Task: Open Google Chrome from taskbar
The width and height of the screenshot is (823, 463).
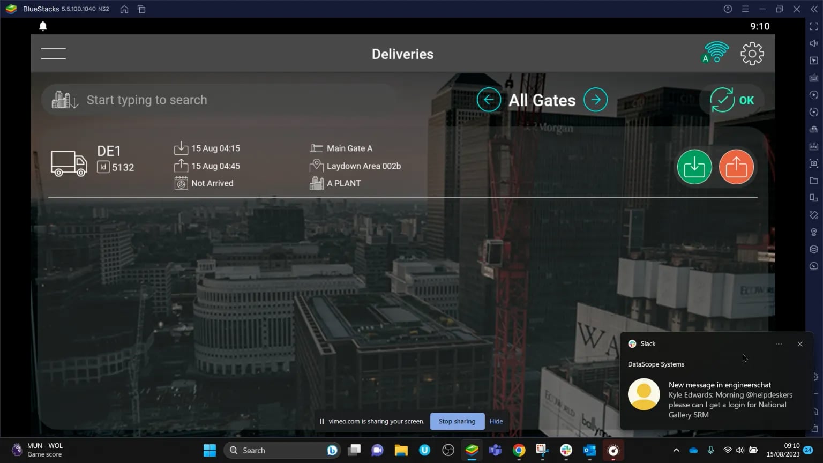Action: coord(519,451)
